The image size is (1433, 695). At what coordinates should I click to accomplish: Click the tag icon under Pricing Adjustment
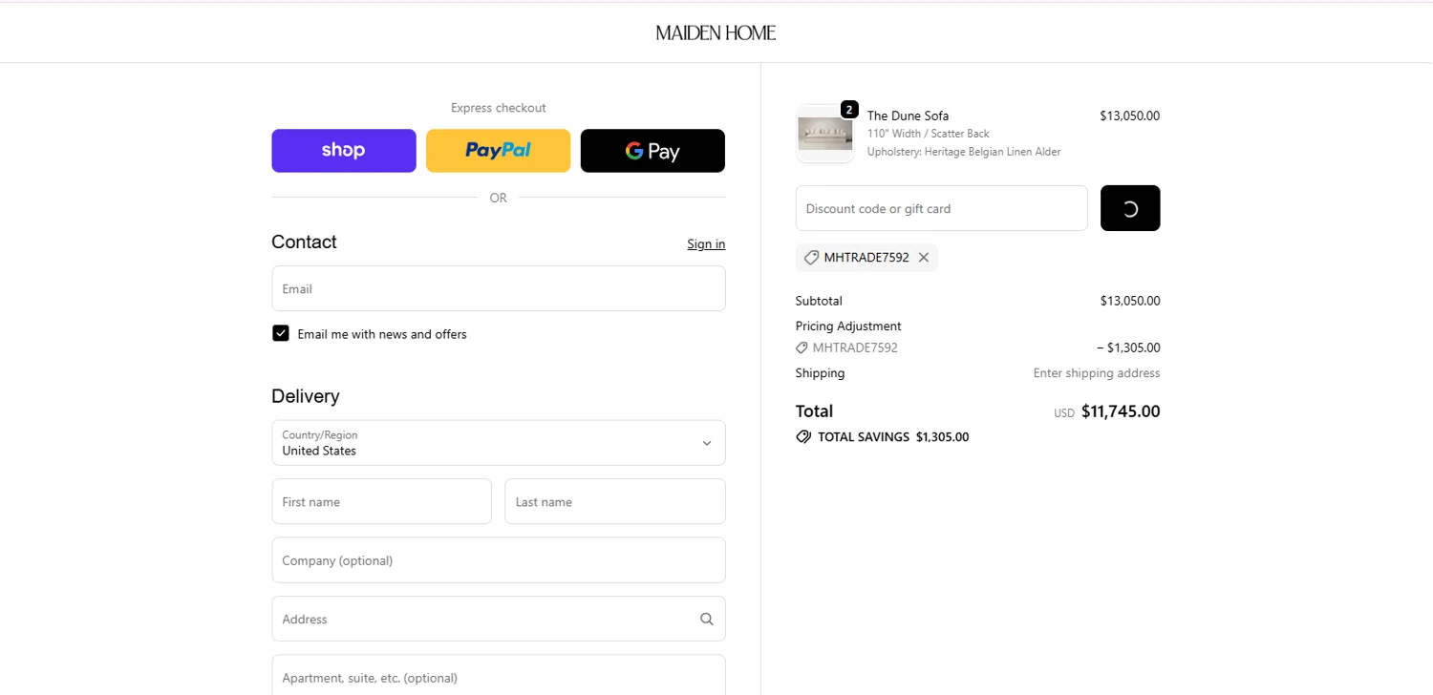coord(802,347)
